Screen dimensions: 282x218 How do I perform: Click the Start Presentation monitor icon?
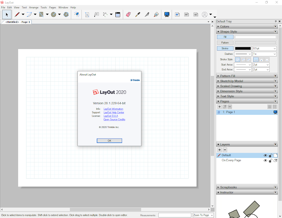(x=167, y=15)
